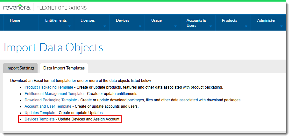Download the Product Packaging Template

point(49,87)
